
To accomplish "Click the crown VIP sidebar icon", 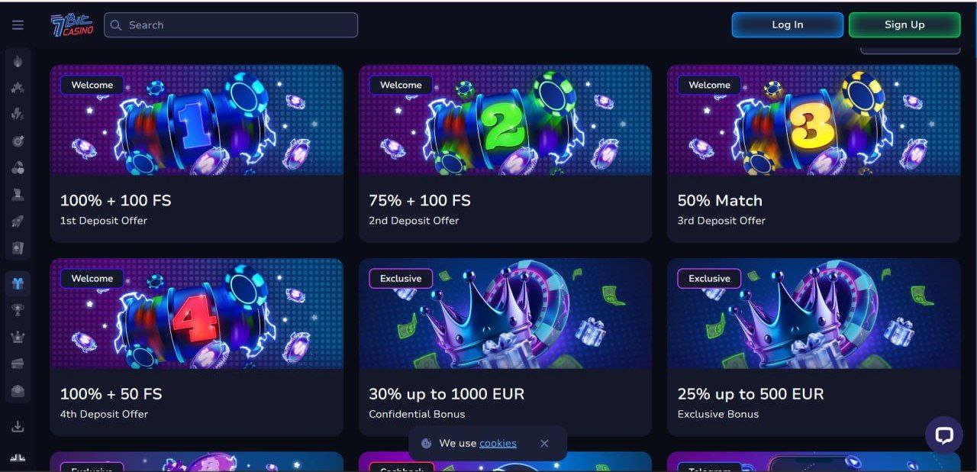I will 18,337.
